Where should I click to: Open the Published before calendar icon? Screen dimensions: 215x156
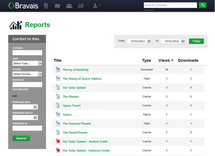[x=35, y=118]
